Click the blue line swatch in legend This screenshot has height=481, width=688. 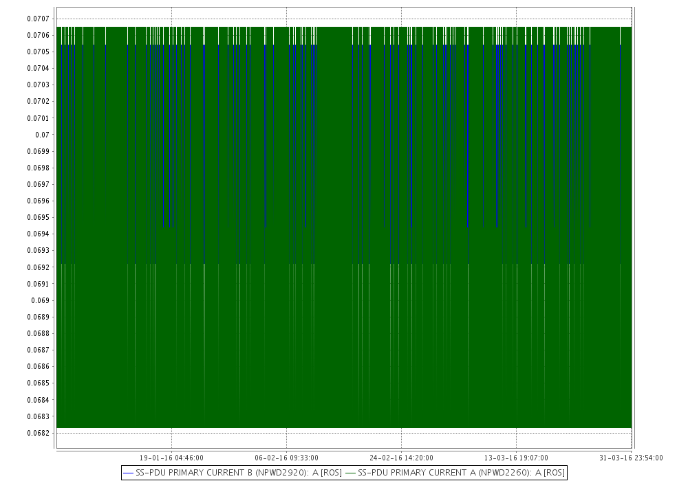click(129, 473)
